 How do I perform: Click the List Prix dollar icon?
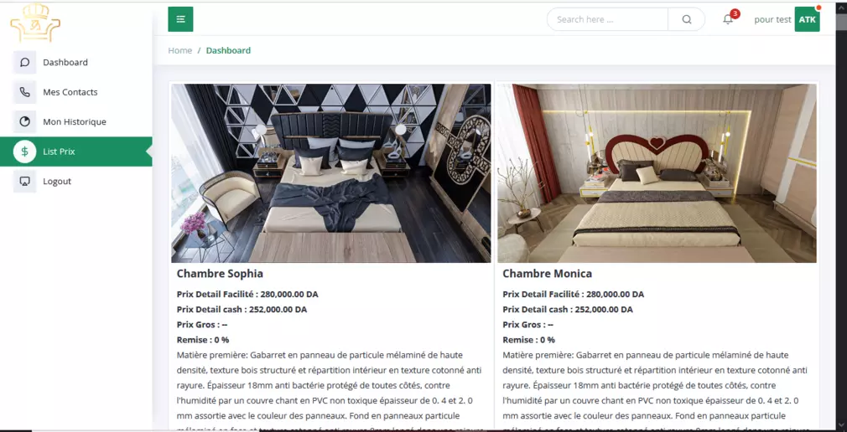point(25,152)
